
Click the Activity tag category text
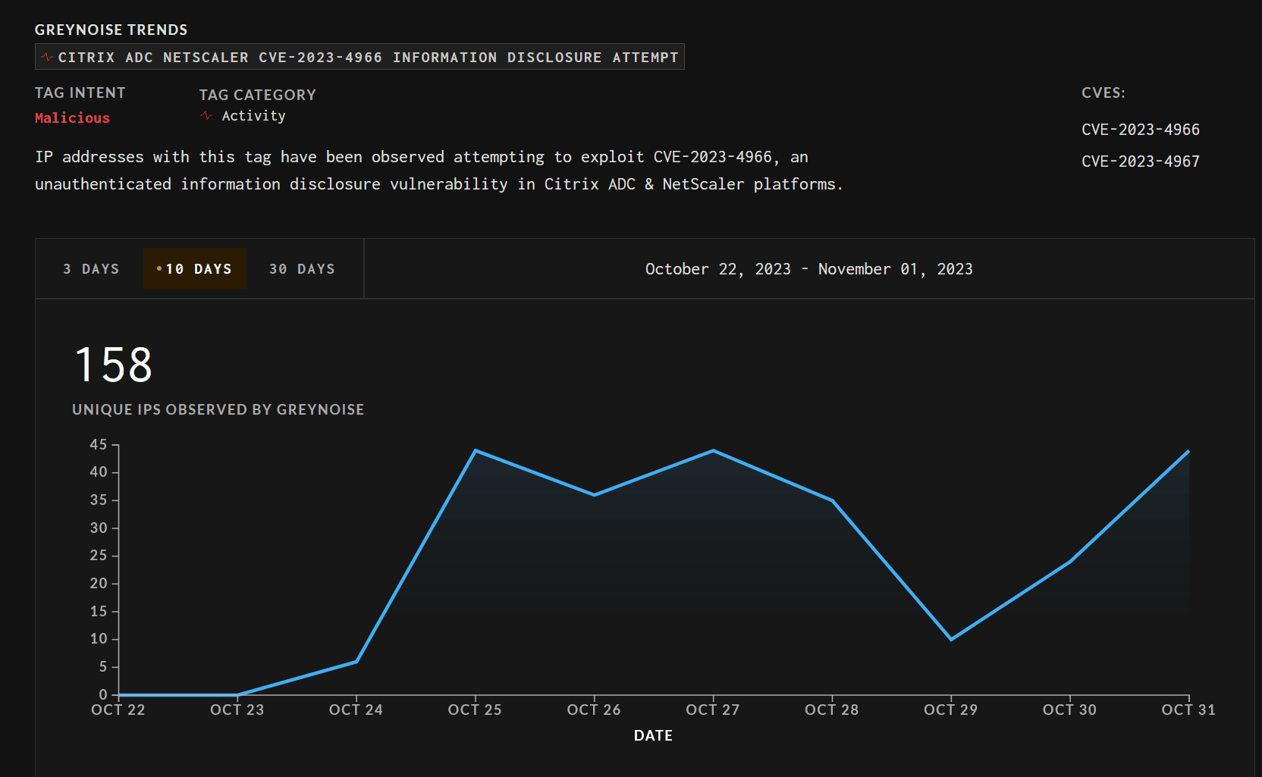(x=253, y=116)
